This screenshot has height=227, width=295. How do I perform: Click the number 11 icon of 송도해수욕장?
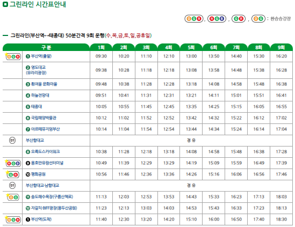(x=28, y=197)
